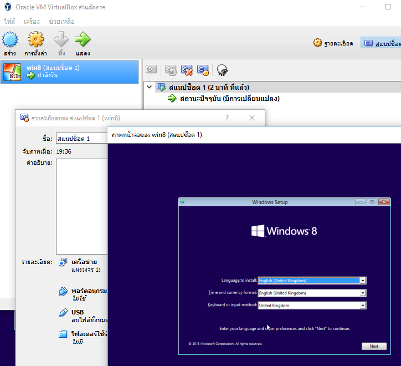This screenshot has width=401, height=366.
Task: Switch to สแนปช็อต (Snapshots) tab
Action: pos(382,43)
